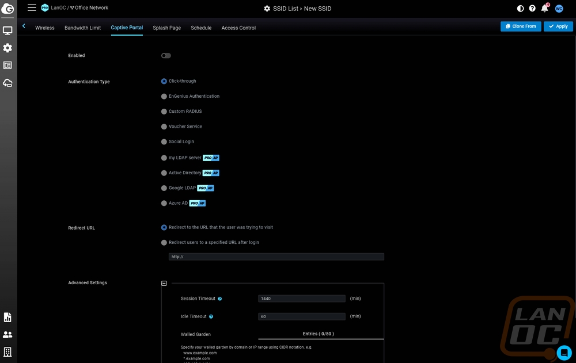Enable the Captive Portal toggle
The width and height of the screenshot is (576, 363).
tap(166, 56)
